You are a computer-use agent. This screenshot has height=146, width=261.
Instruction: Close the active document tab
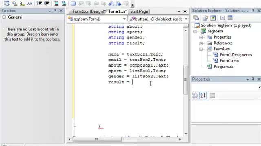[185, 11]
